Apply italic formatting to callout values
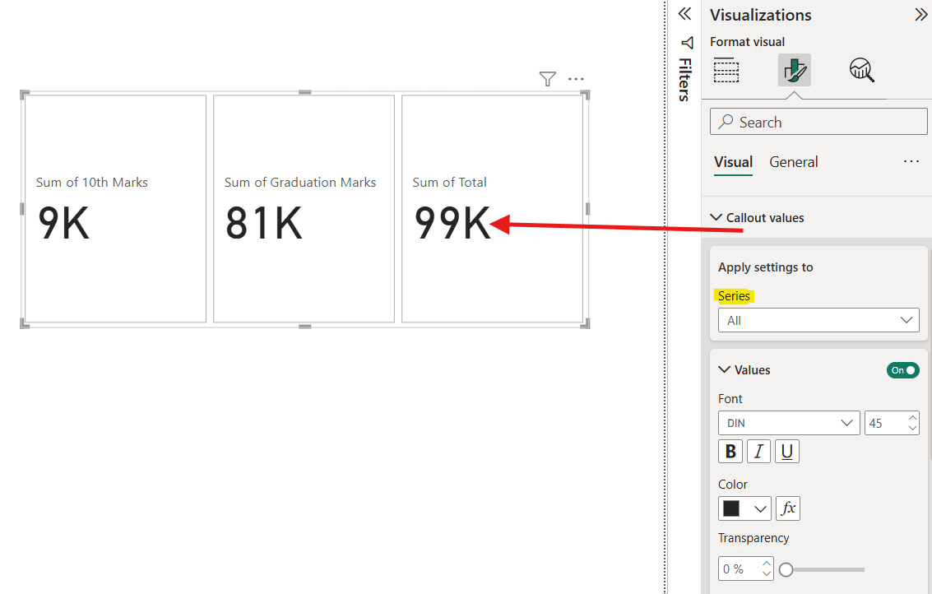The image size is (932, 594). tap(758, 451)
